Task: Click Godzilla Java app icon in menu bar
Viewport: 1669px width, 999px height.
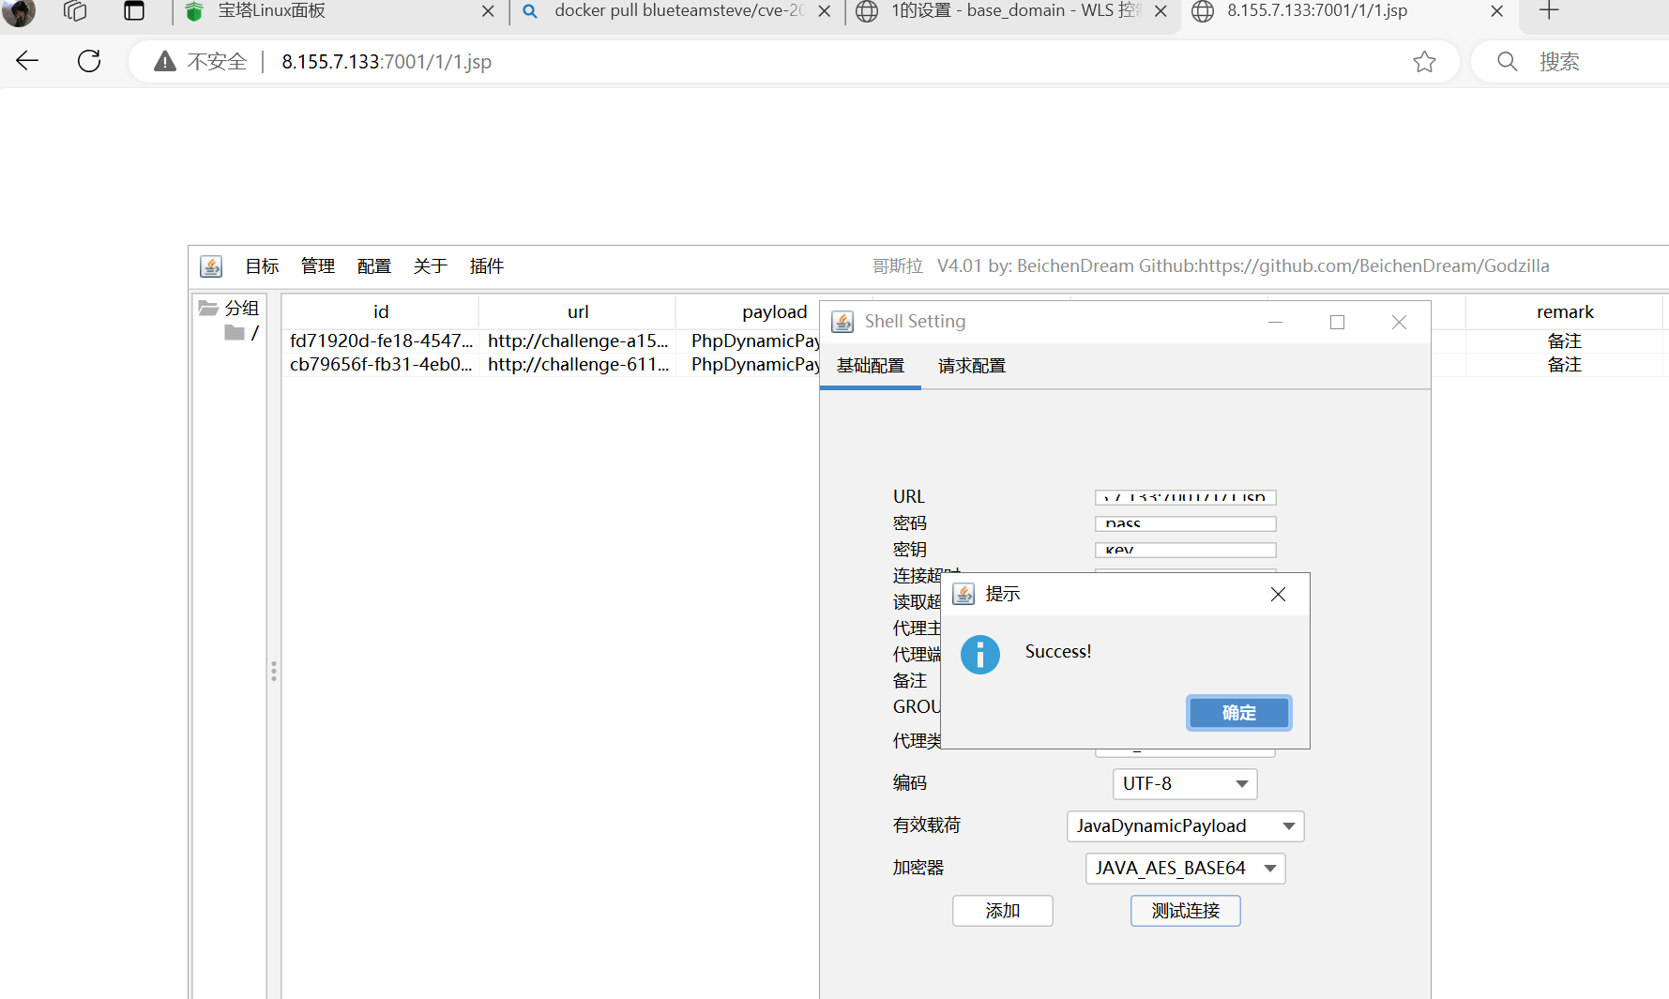Action: click(211, 266)
